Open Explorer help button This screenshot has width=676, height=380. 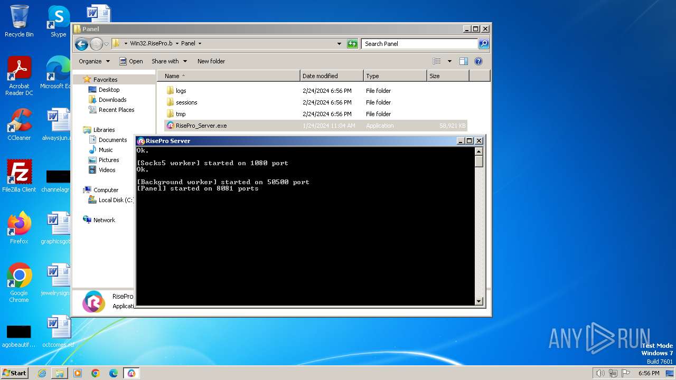tap(478, 61)
